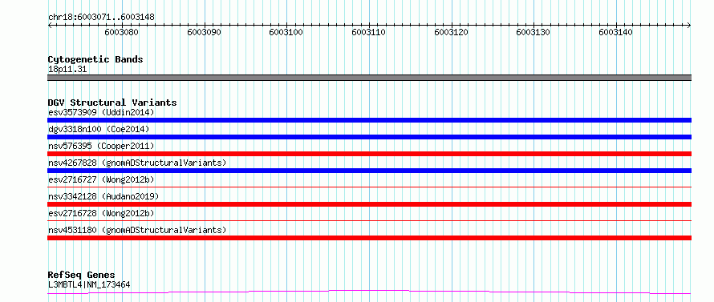
Task: Select the red nsv3342128 variant bar
Action: (x=369, y=204)
